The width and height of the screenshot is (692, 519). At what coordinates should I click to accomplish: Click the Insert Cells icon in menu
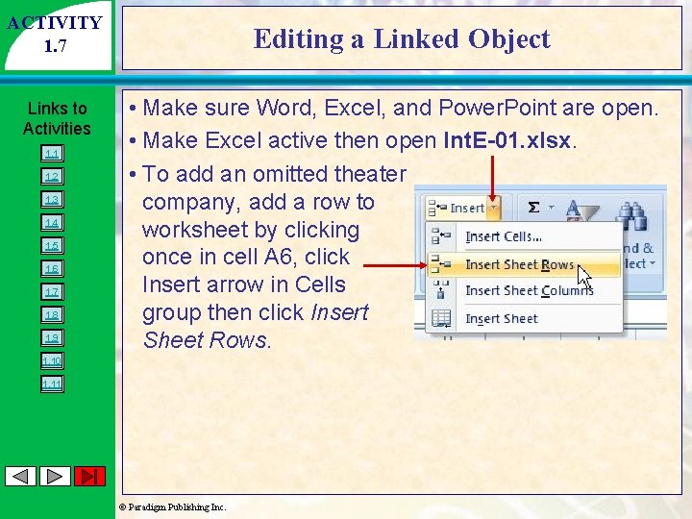pos(440,236)
